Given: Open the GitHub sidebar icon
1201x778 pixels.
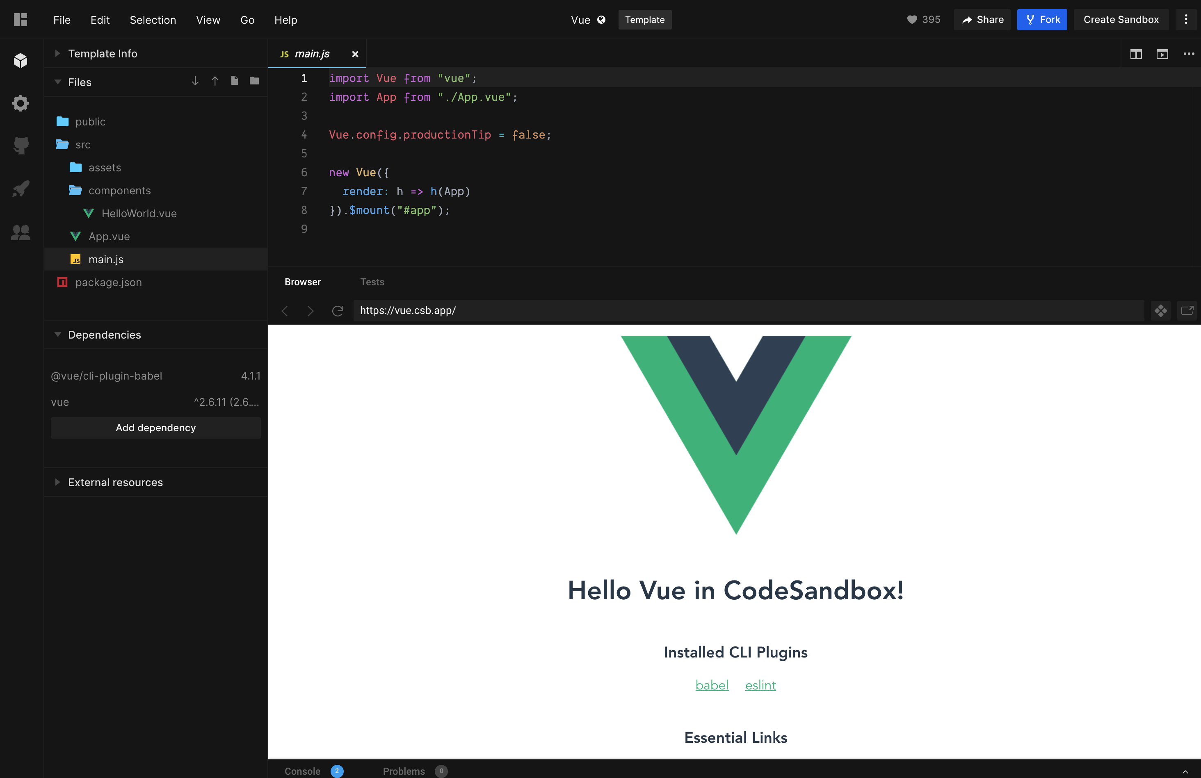Looking at the screenshot, I should point(21,146).
